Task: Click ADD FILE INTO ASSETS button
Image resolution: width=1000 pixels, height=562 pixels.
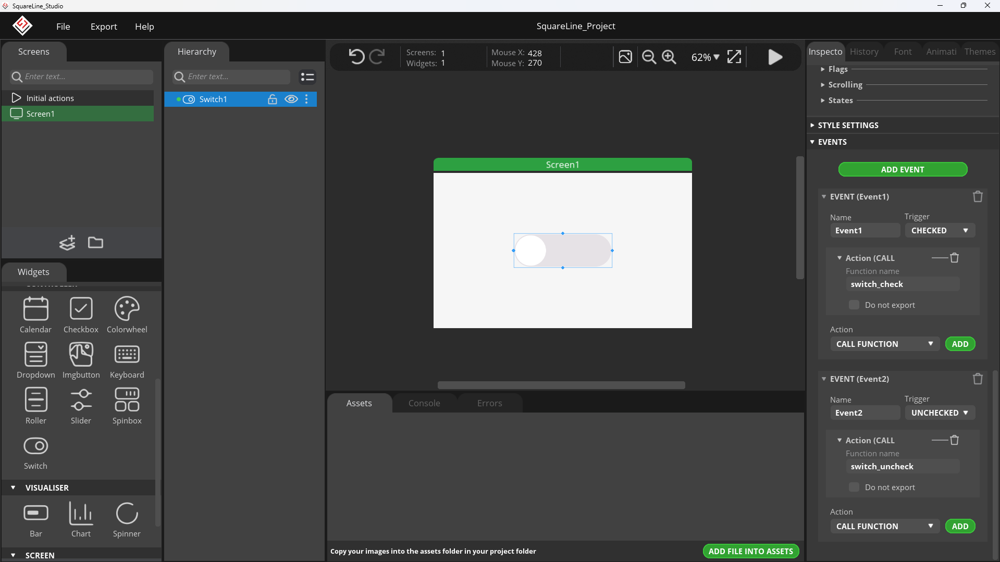Action: (x=750, y=551)
